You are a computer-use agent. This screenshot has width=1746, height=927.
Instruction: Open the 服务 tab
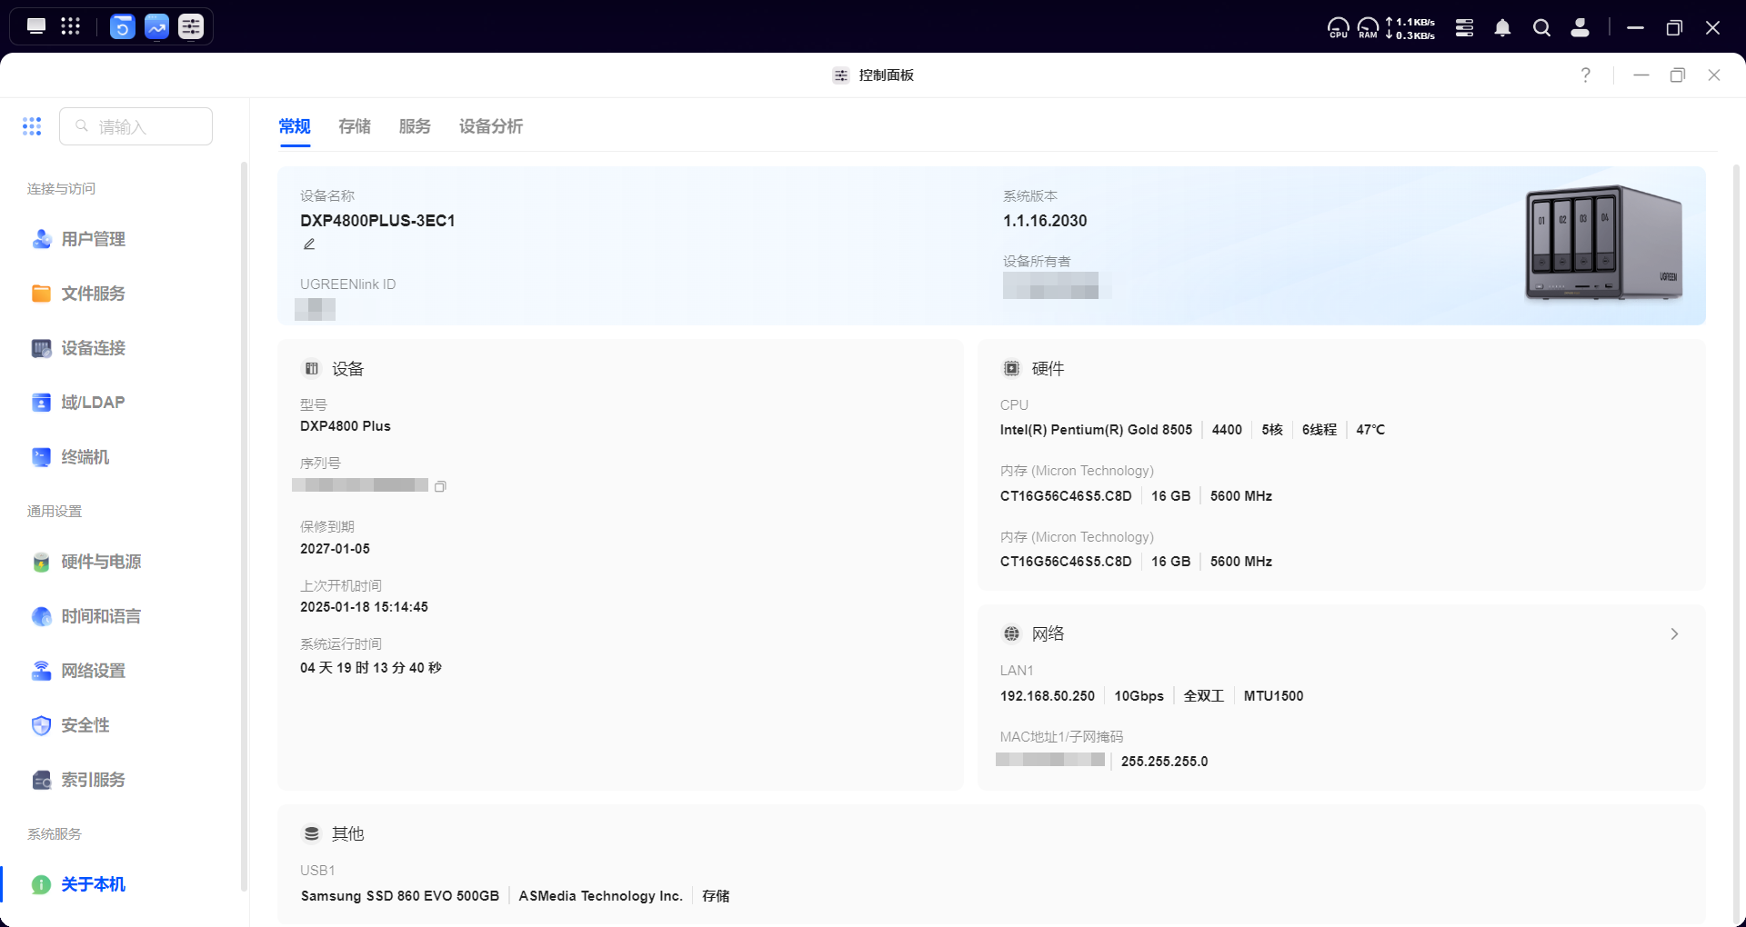414,126
